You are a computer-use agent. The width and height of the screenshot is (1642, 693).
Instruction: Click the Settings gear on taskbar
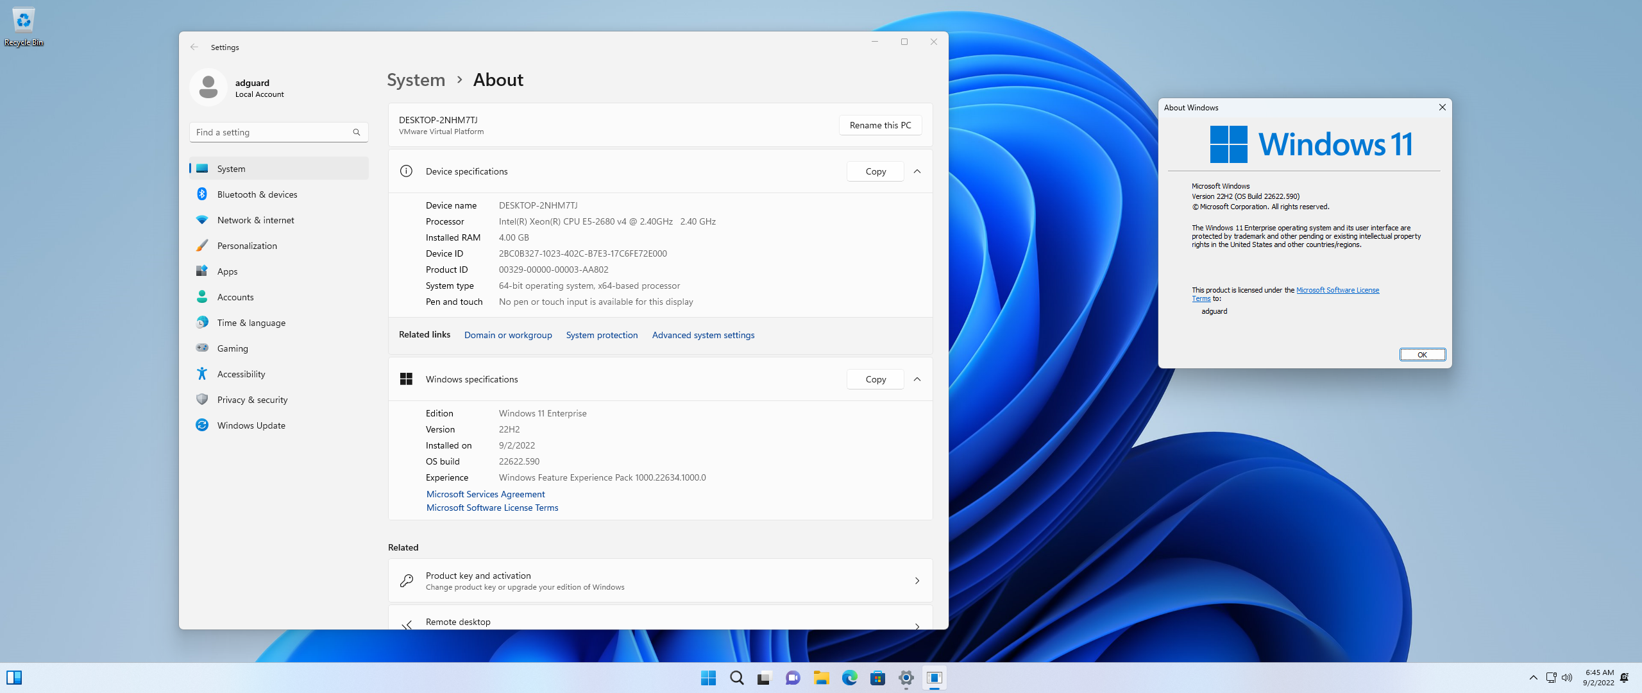coord(906,678)
